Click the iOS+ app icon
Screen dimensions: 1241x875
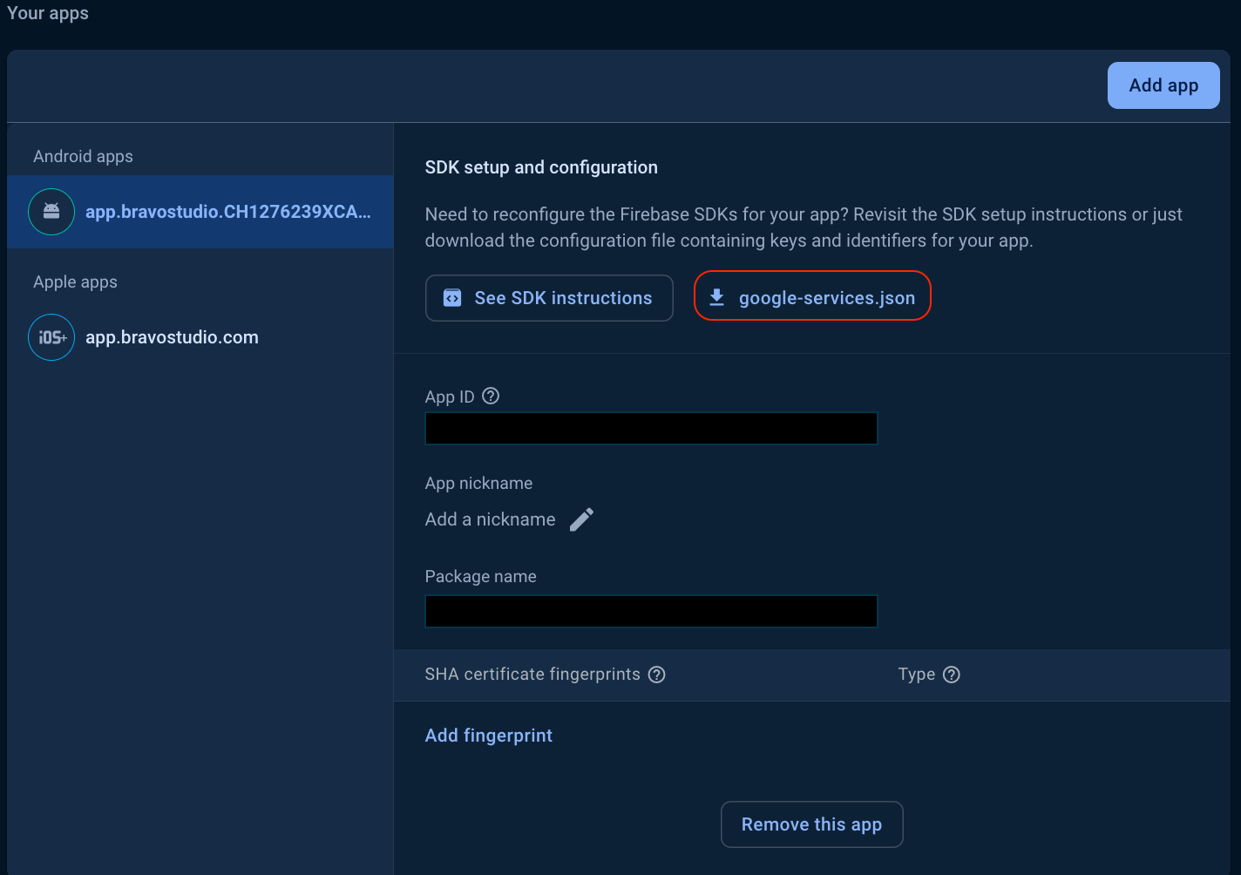tap(51, 337)
